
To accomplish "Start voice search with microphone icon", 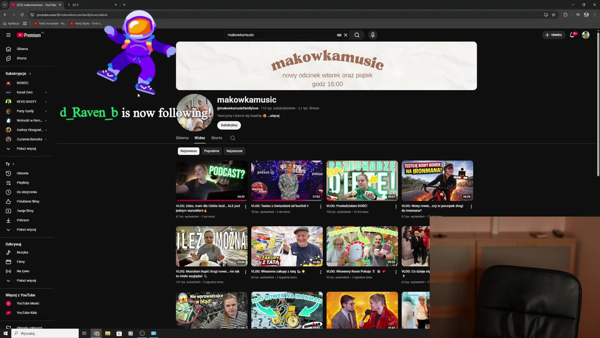I will click(373, 35).
